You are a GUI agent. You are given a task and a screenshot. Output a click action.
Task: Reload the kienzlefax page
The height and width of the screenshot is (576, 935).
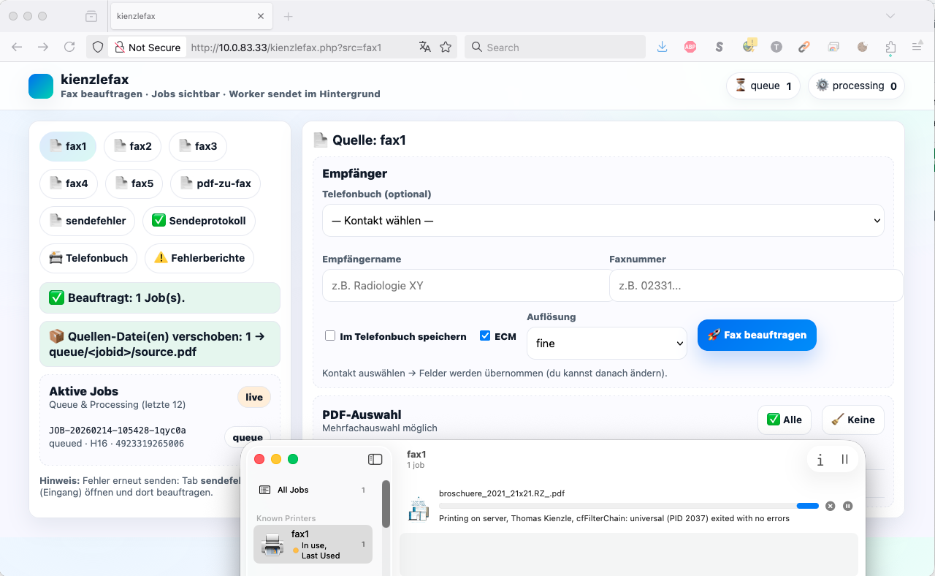[69, 47]
